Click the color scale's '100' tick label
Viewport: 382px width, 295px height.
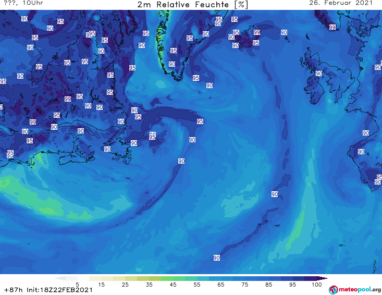click(x=316, y=285)
